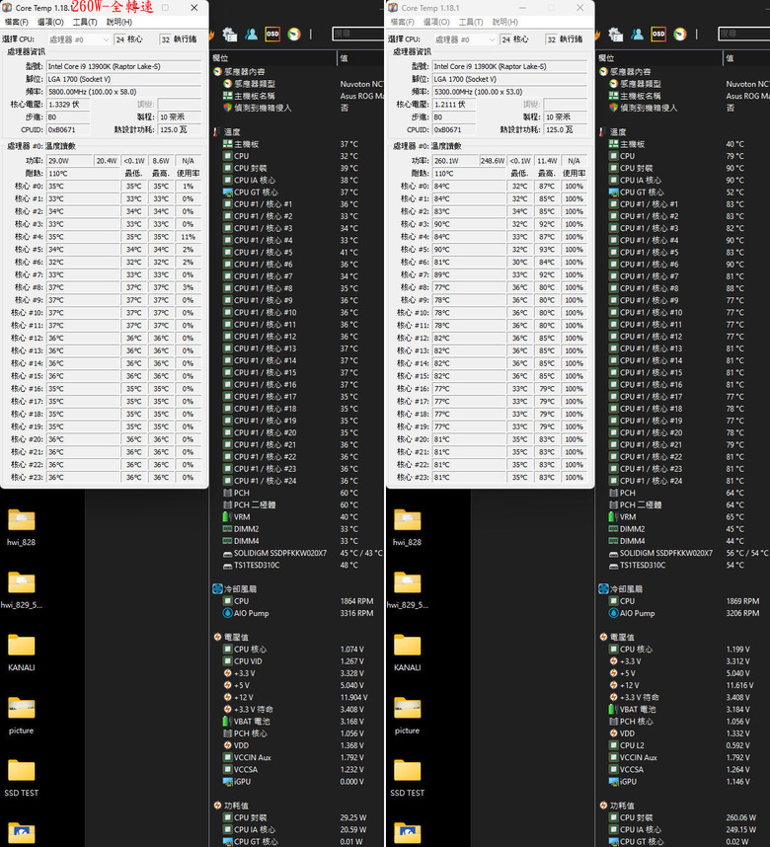Select the CPU fan row showing 1864 RPM

click(x=297, y=601)
